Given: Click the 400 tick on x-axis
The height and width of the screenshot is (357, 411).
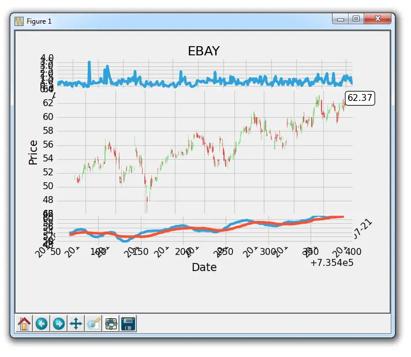Looking at the screenshot, I should click(x=353, y=251).
